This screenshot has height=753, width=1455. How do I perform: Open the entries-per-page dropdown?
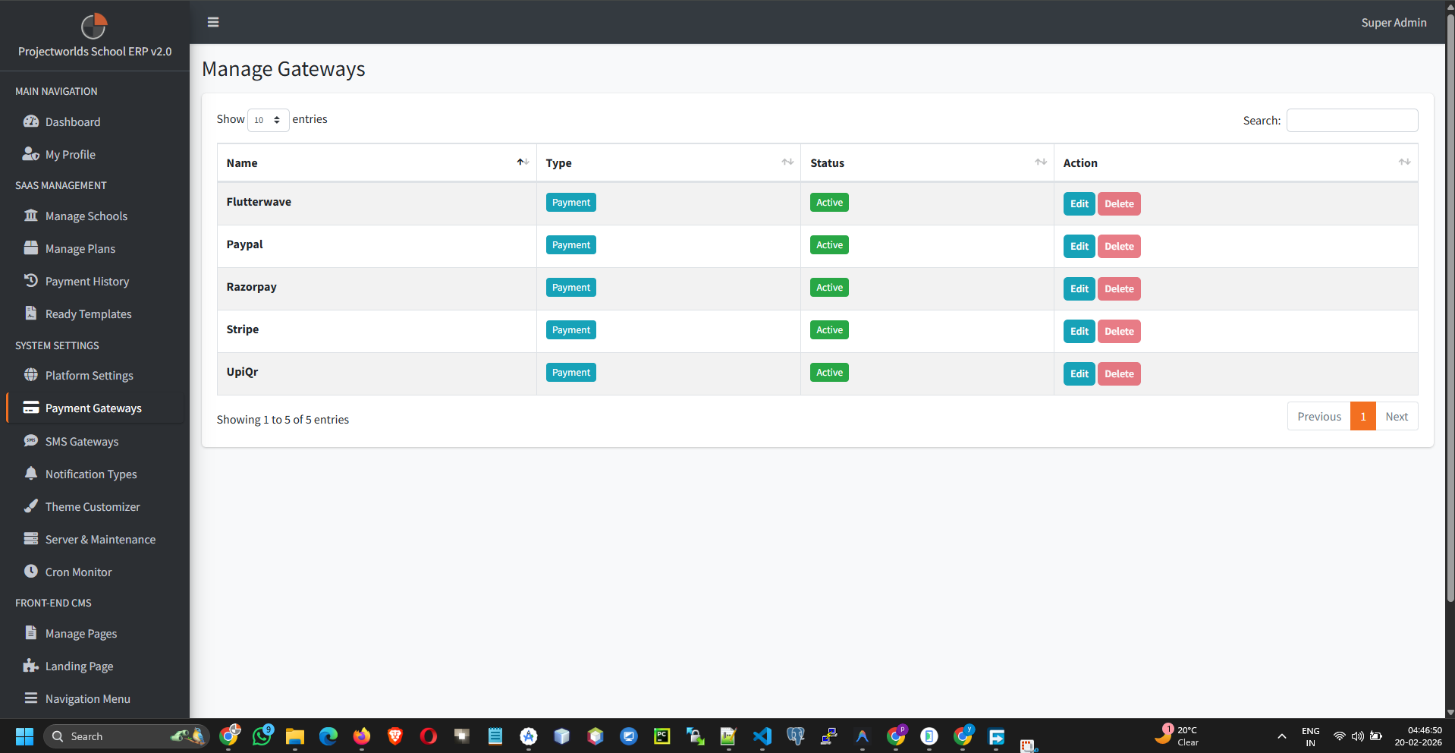[268, 120]
